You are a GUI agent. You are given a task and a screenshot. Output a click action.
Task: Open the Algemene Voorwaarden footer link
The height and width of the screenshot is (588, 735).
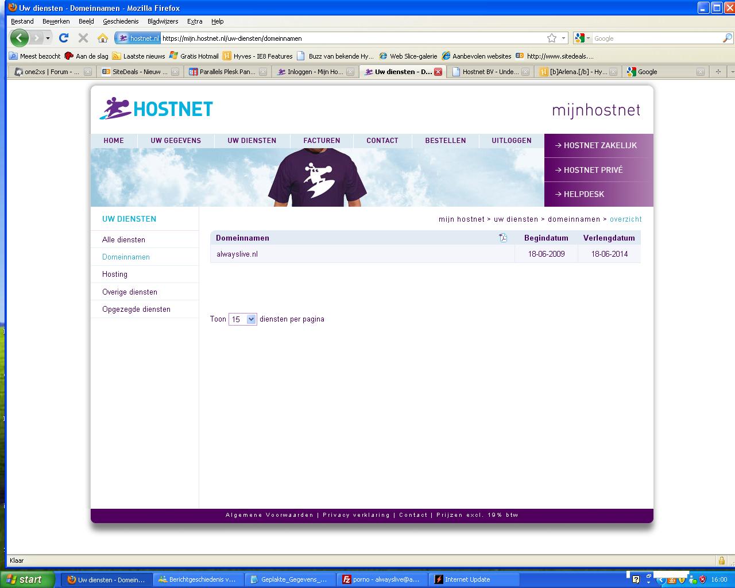[x=269, y=515]
